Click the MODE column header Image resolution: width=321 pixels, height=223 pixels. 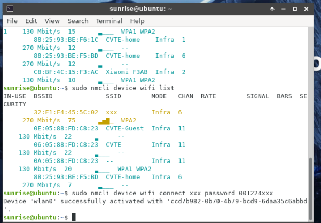coord(159,96)
